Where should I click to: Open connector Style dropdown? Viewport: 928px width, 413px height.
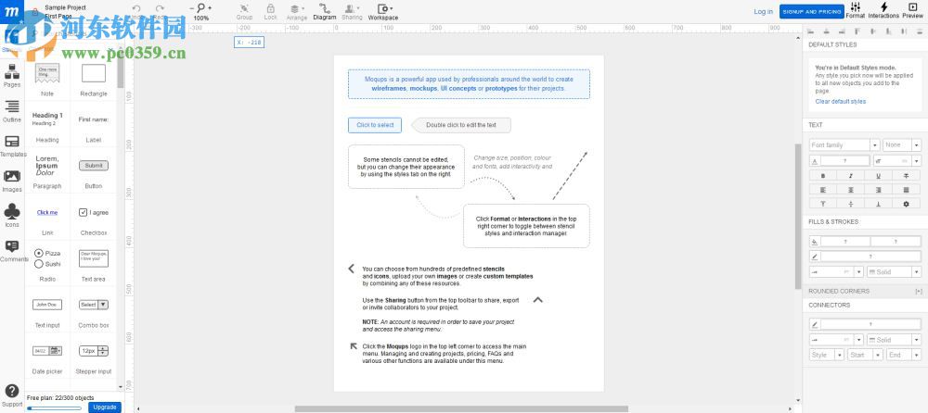tap(827, 355)
